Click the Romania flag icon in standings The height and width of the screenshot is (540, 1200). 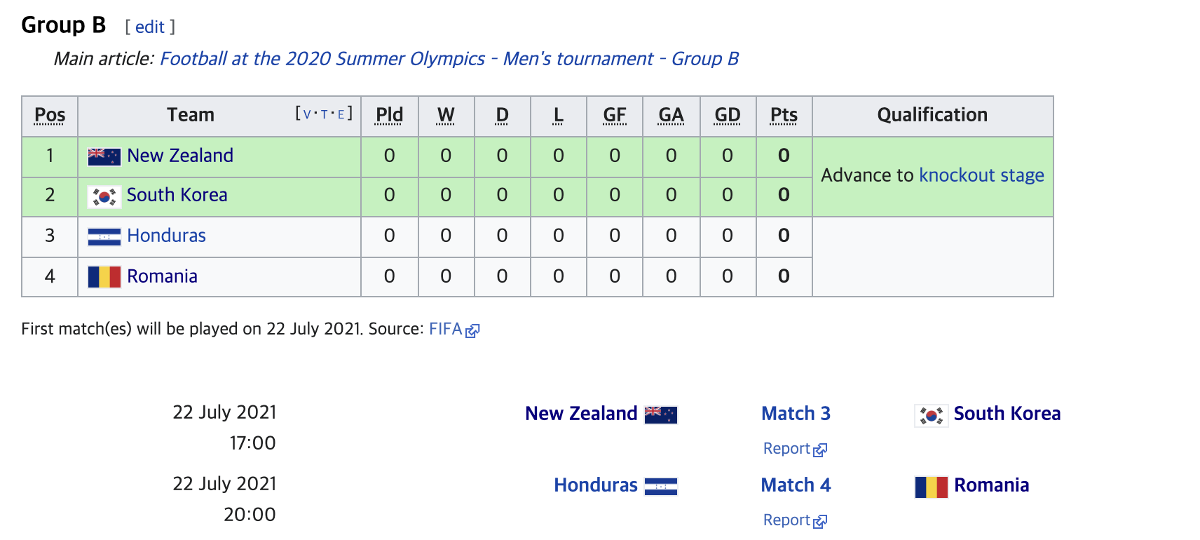pos(104,277)
